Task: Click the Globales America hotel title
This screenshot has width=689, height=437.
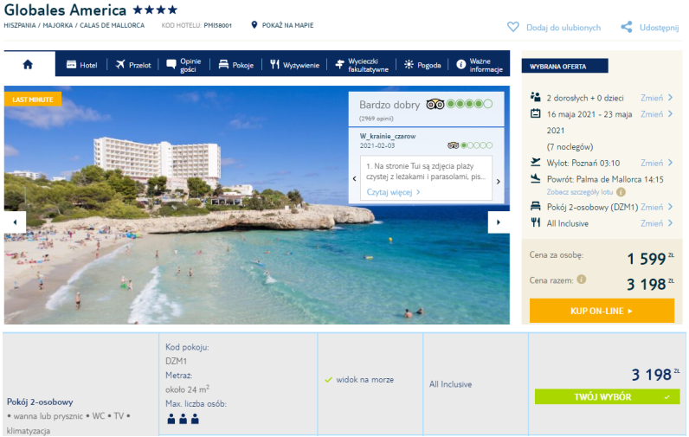Action: (65, 10)
